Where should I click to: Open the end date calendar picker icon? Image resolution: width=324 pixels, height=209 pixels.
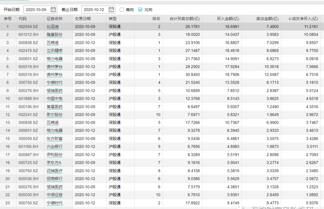111,10
